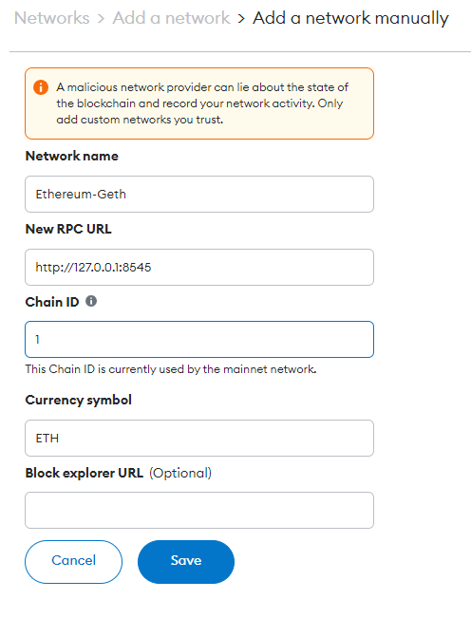Cancel adding the network
The image size is (471, 618).
tap(74, 562)
